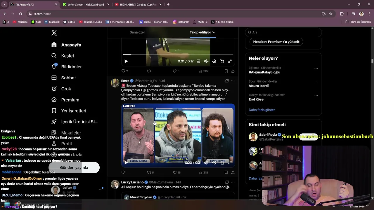The height and width of the screenshot is (210, 374).
Task: Open Emre's profile avatar
Action: (x=115, y=83)
